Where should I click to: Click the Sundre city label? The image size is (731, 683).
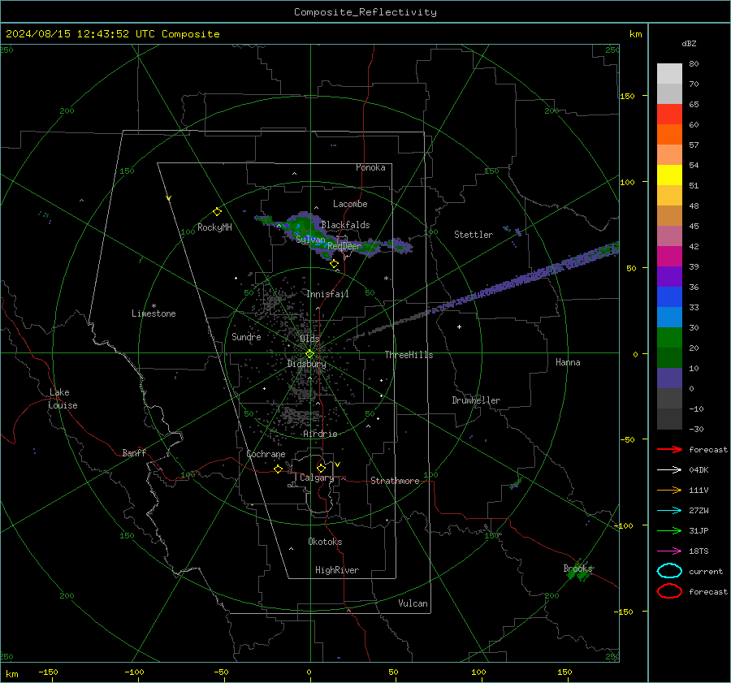(246, 336)
